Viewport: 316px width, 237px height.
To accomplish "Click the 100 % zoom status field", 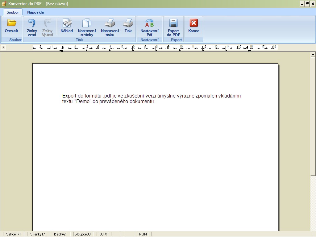I will pyautogui.click(x=102, y=234).
